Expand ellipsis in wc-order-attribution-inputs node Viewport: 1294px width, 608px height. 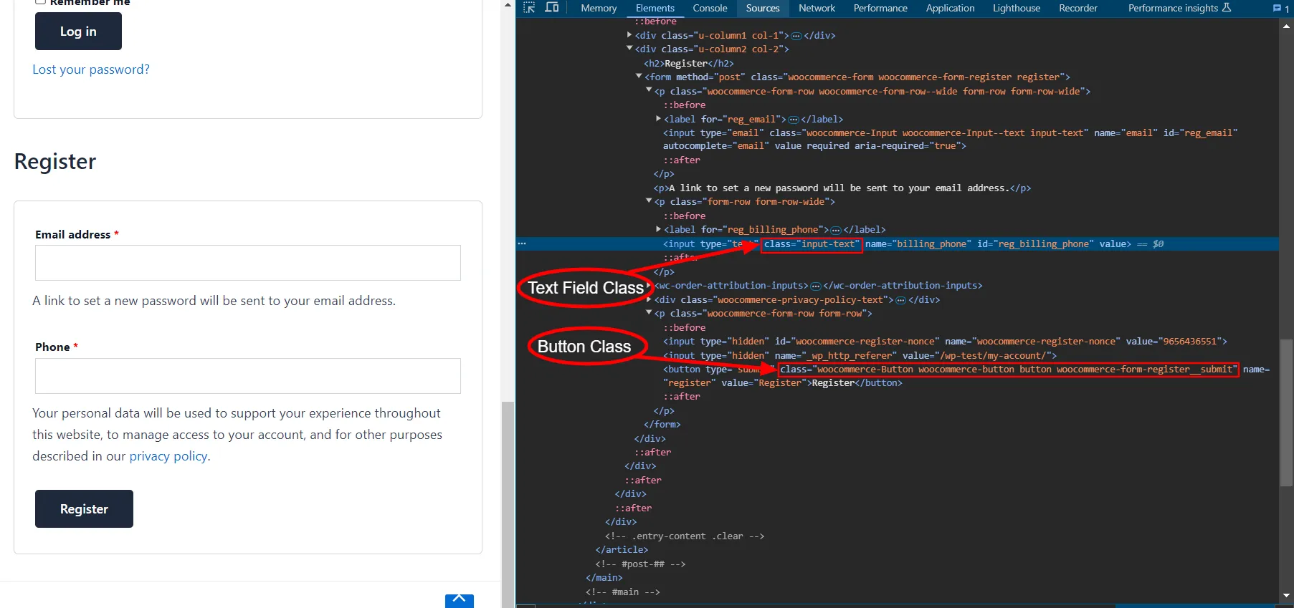coord(816,286)
